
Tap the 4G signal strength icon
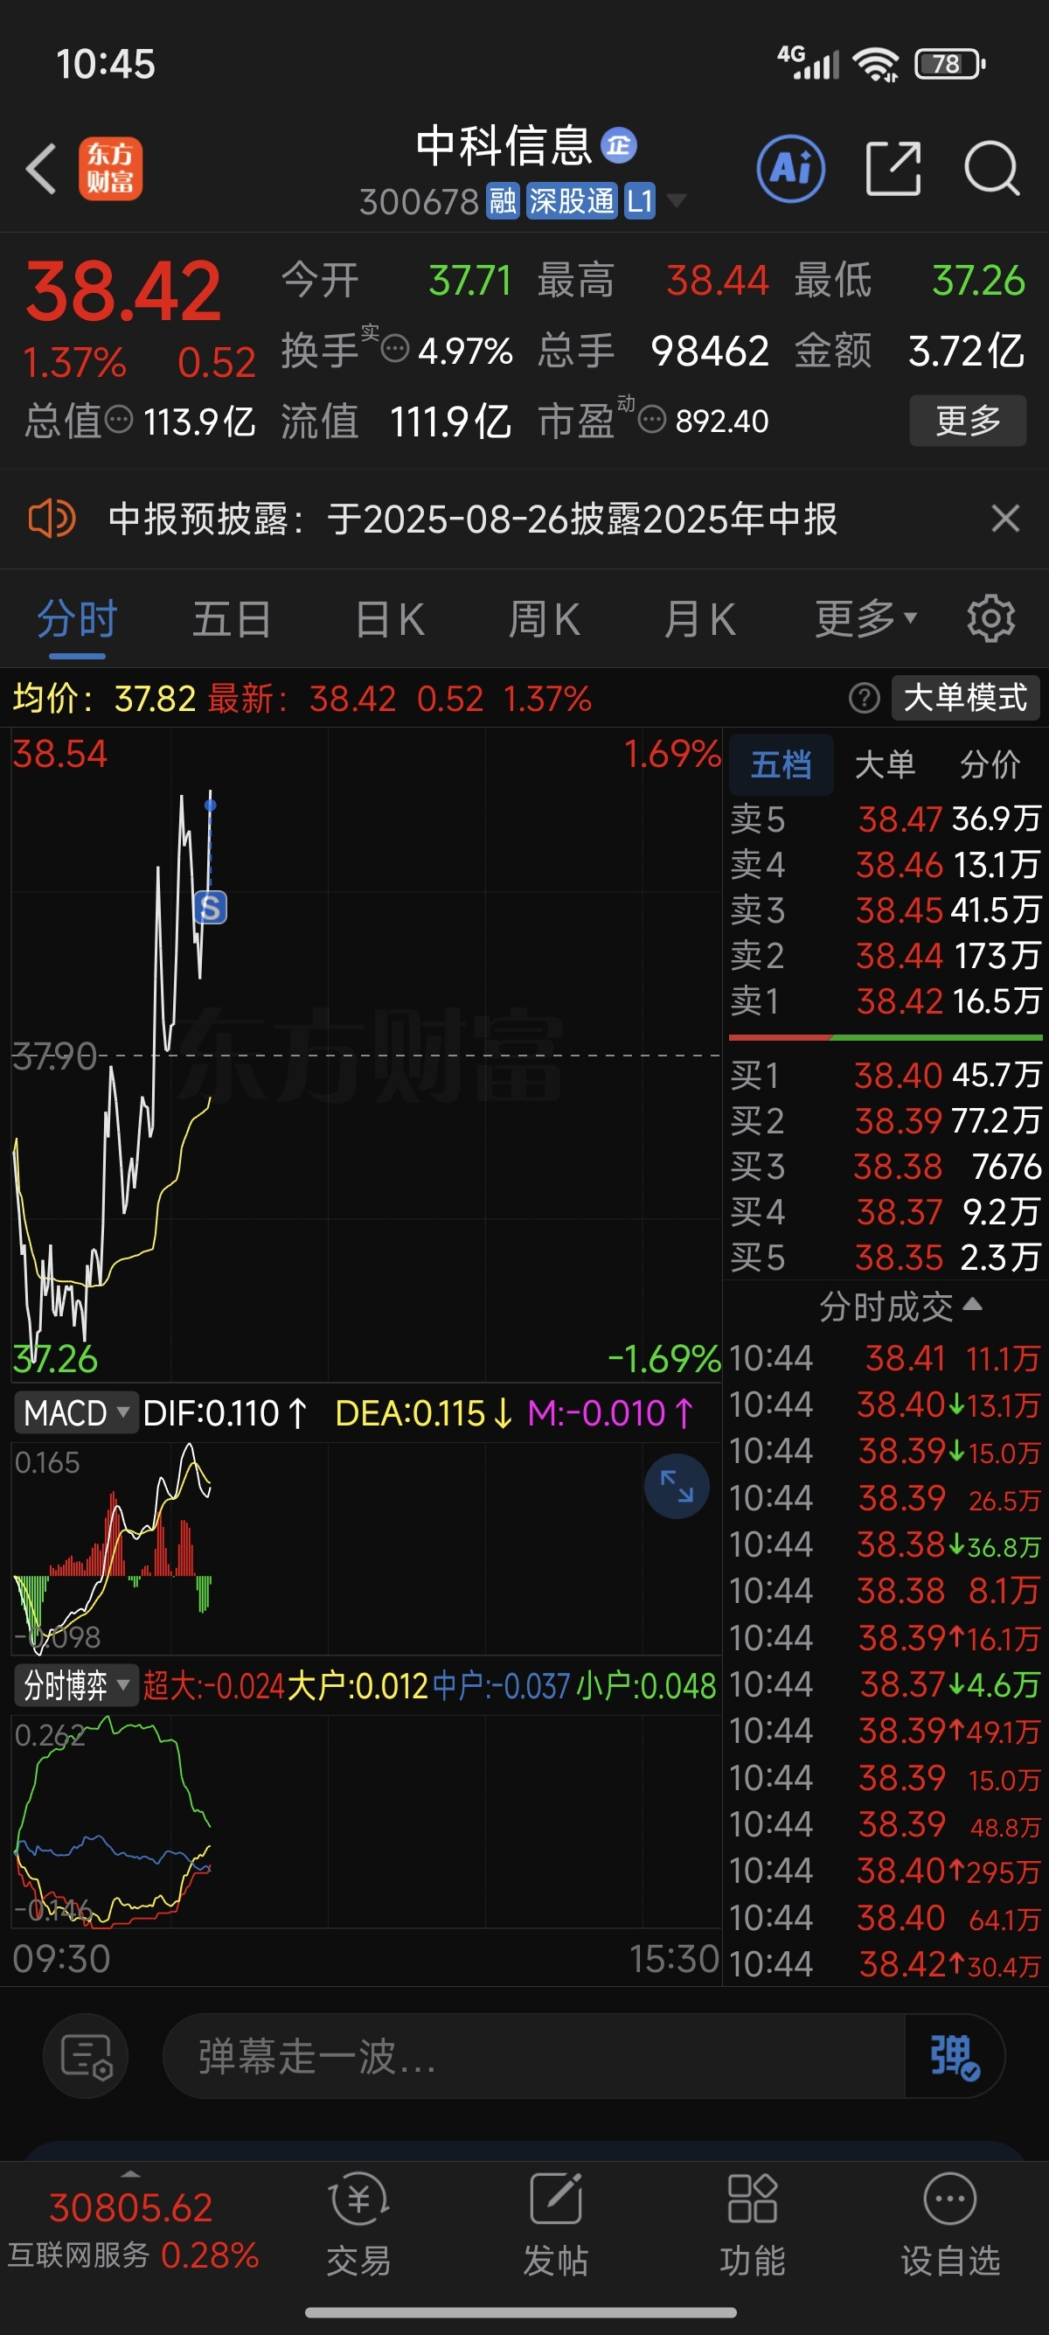pyautogui.click(x=808, y=63)
